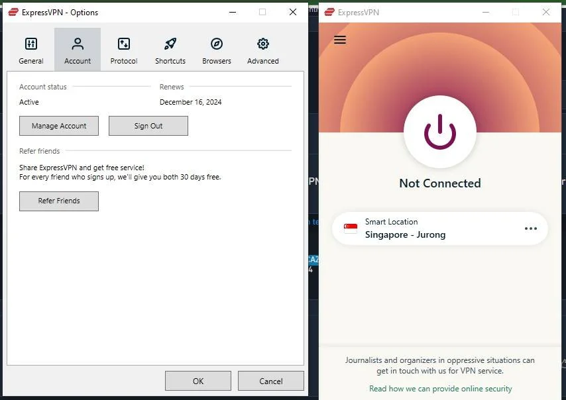Click the Manage Account button
This screenshot has width=566, height=400.
click(x=59, y=126)
